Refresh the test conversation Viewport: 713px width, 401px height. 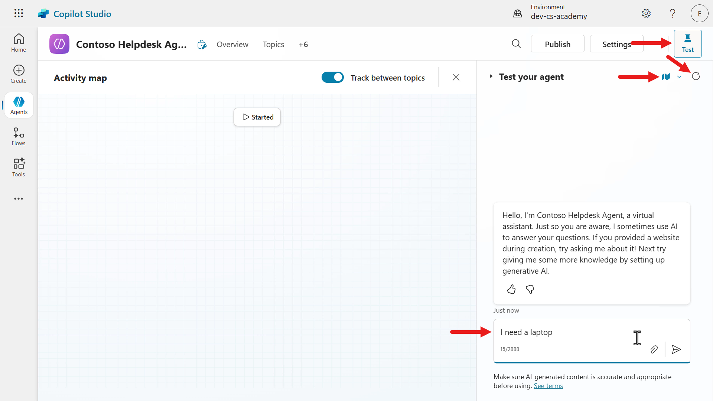click(696, 76)
